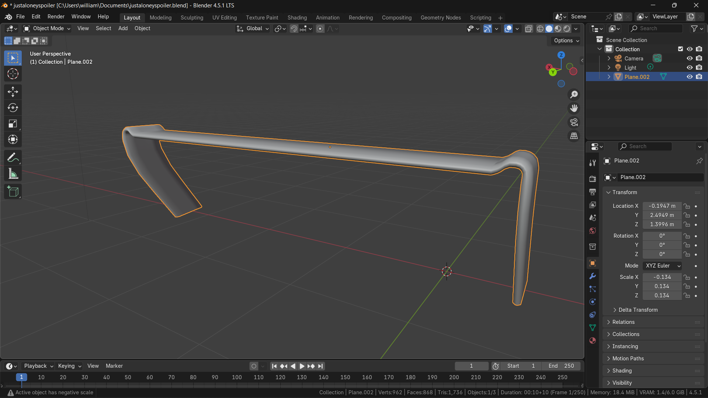
Task: Toggle camera view icon in viewport
Action: (x=574, y=122)
